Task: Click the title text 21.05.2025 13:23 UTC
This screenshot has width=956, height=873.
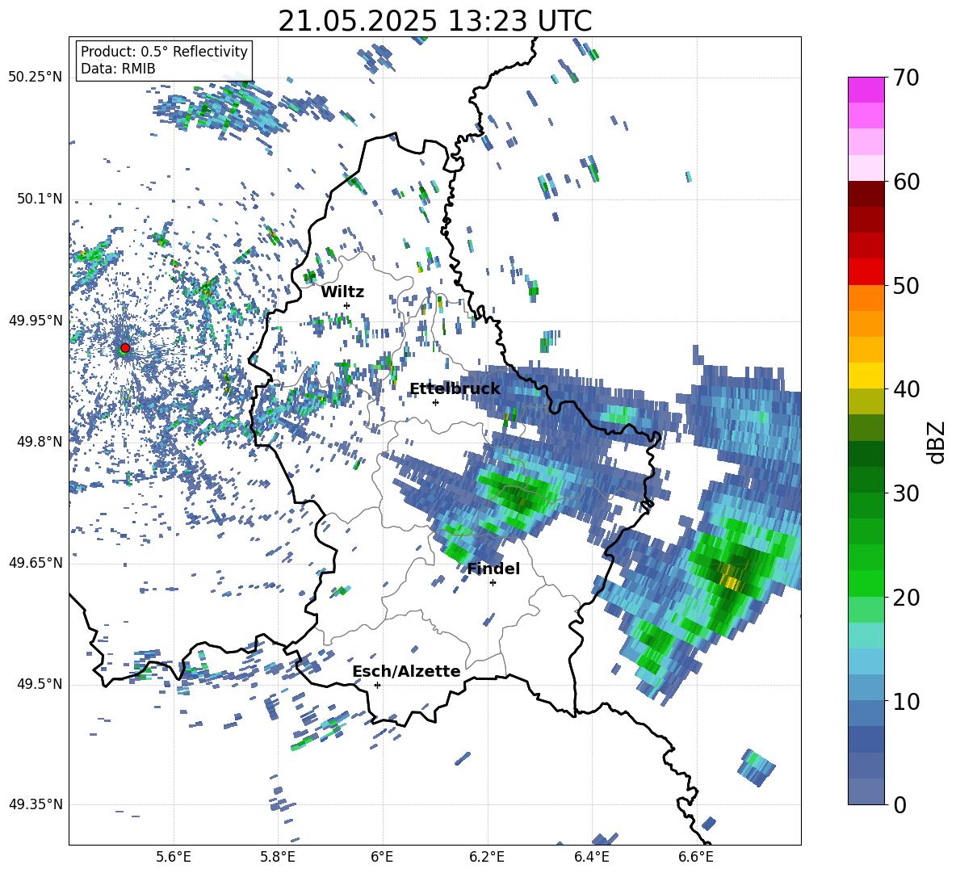Action: tap(434, 21)
